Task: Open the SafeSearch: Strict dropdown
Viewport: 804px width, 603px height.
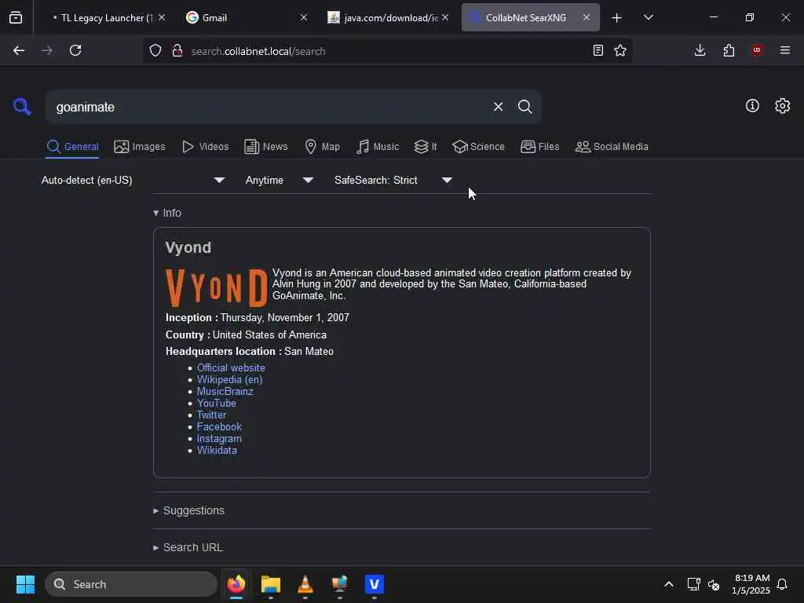Action: pyautogui.click(x=393, y=180)
